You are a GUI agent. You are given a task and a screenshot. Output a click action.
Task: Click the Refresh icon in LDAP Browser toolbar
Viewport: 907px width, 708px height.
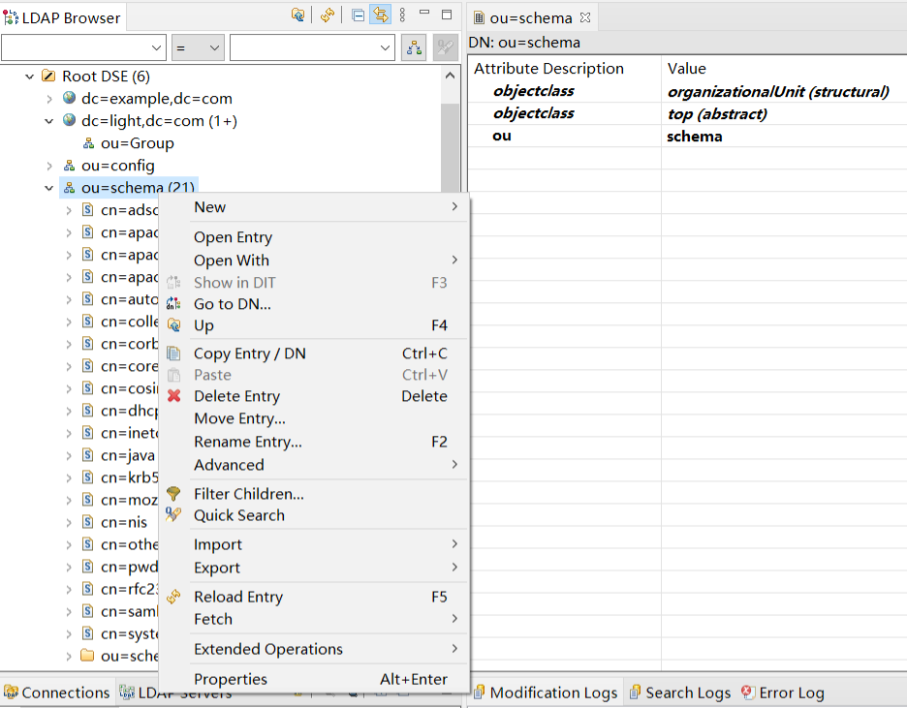(x=328, y=15)
